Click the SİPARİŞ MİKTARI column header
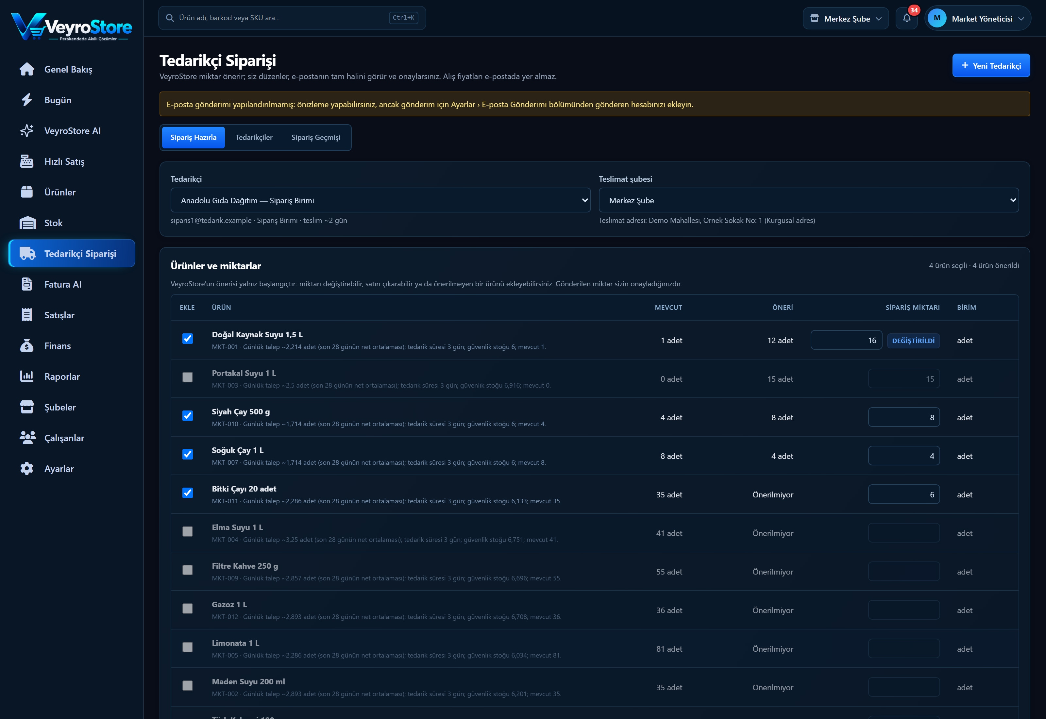 [x=912, y=307]
